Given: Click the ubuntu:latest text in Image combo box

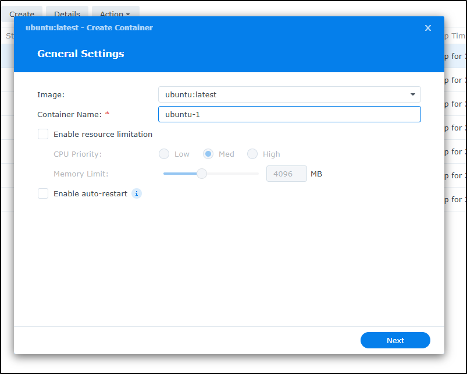Looking at the screenshot, I should coord(191,94).
